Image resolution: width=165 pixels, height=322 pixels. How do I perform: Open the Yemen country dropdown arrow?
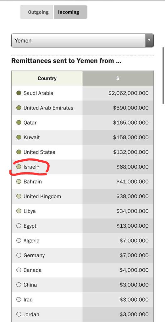tap(149, 41)
